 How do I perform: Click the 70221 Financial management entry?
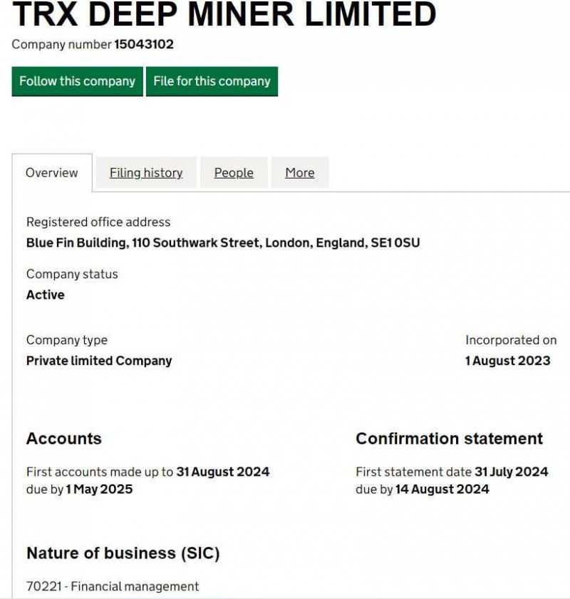(x=113, y=587)
